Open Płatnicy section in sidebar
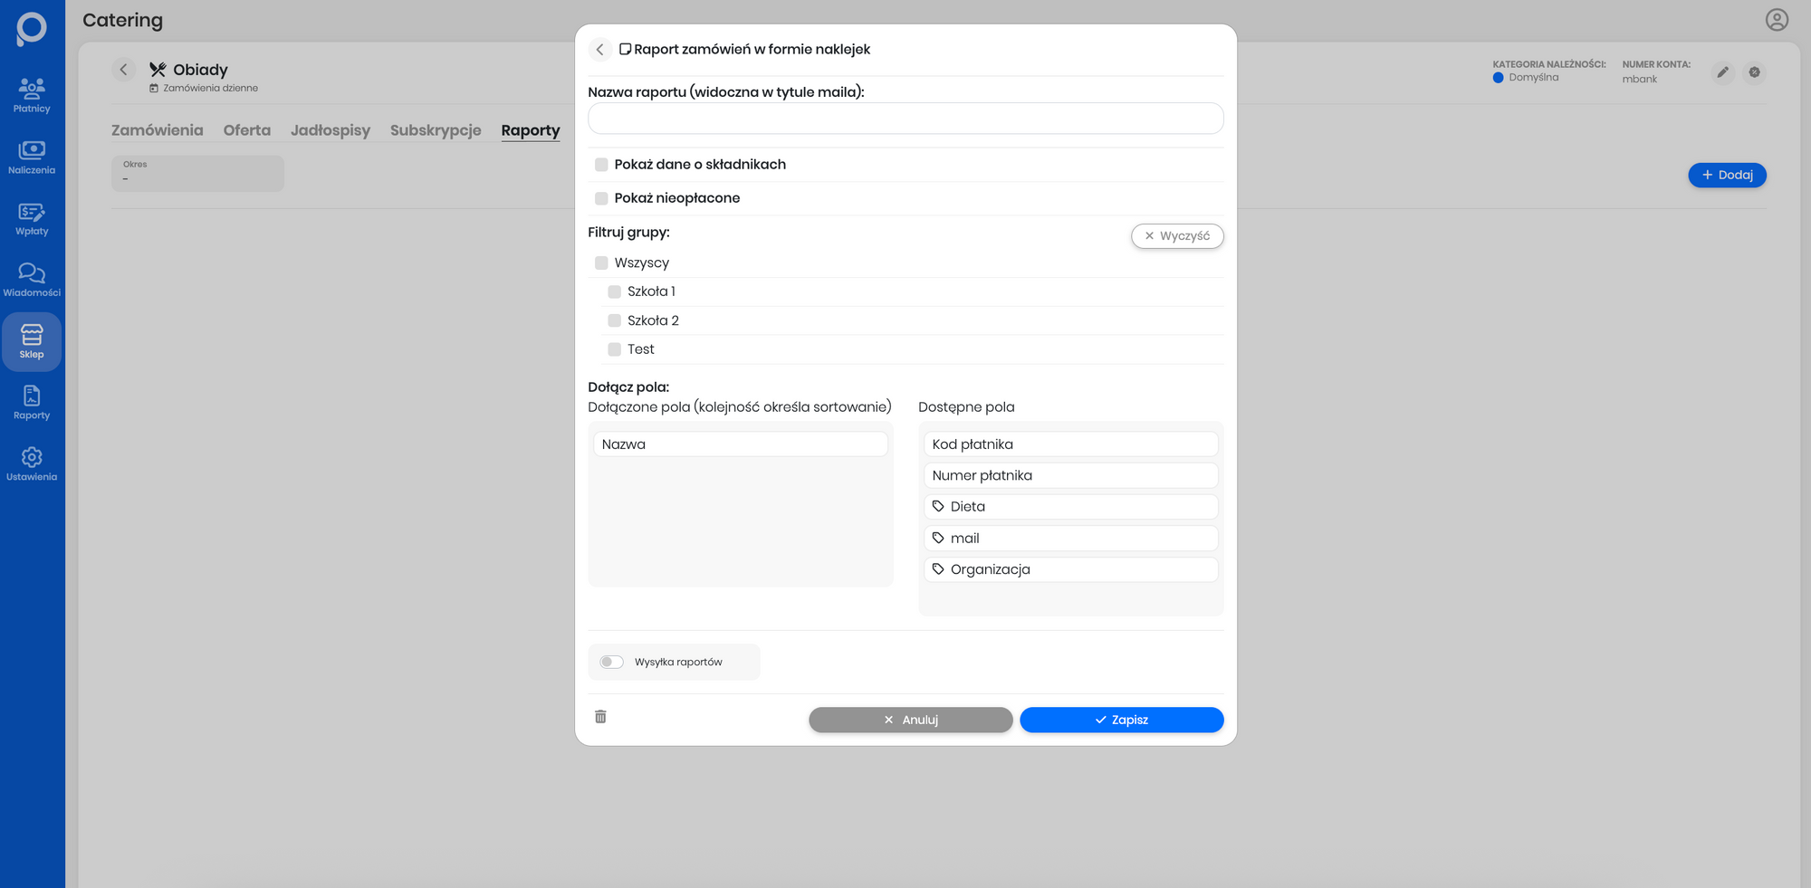 point(32,95)
